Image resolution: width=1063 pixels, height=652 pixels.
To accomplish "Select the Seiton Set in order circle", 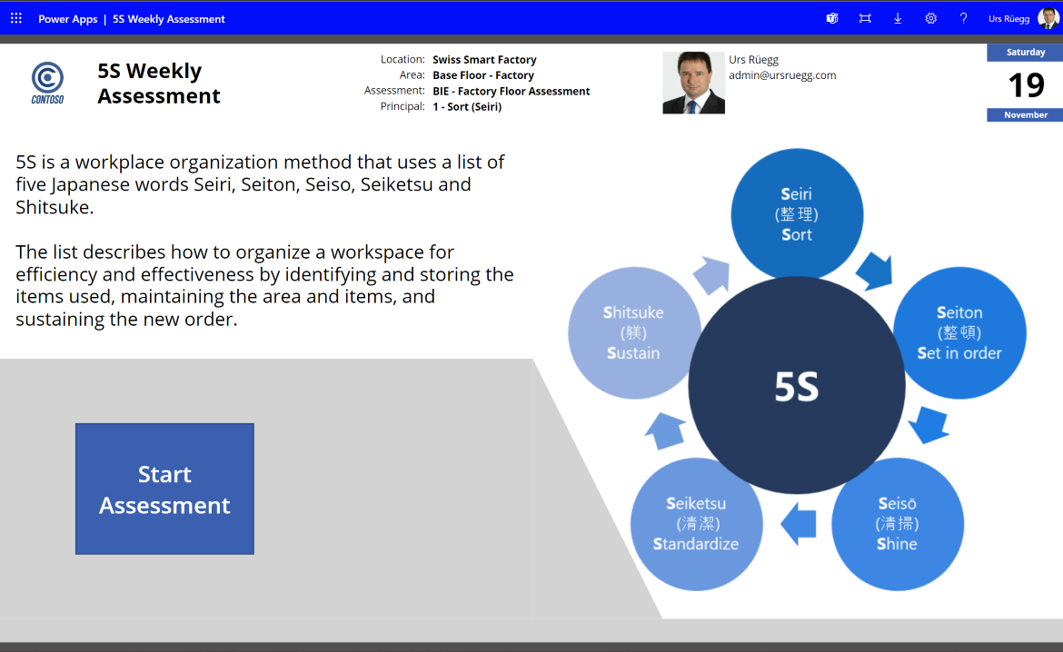I will click(960, 332).
